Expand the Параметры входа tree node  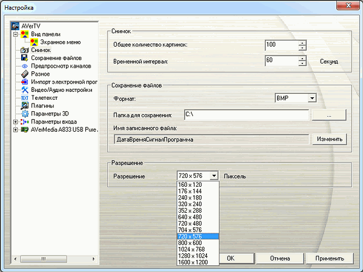click(15, 121)
